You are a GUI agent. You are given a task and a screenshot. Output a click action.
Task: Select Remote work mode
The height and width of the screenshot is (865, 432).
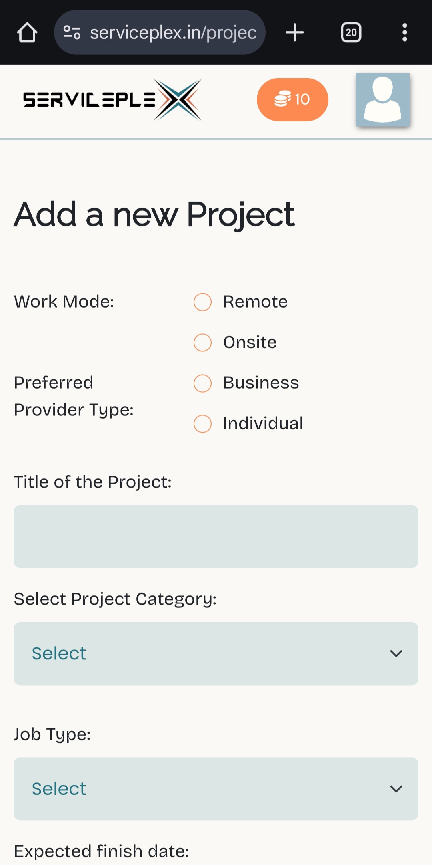[x=203, y=302]
